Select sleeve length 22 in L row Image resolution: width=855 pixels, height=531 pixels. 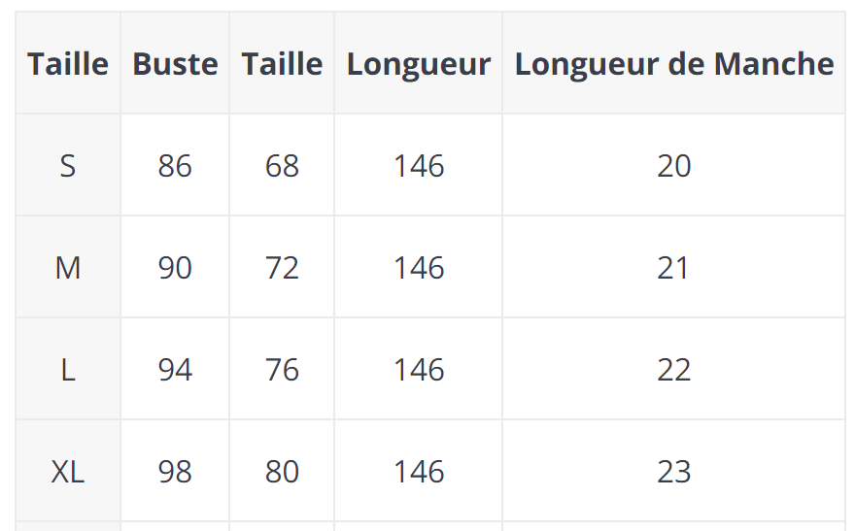tap(673, 370)
